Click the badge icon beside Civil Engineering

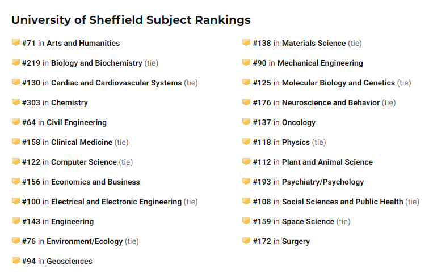16,122
